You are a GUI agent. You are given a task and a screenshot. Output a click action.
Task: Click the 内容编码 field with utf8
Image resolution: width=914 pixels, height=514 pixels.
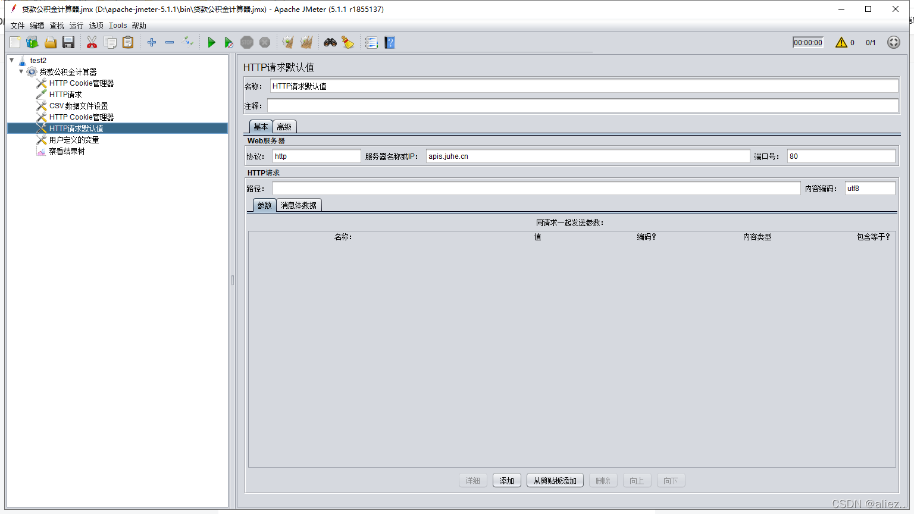[x=870, y=188]
